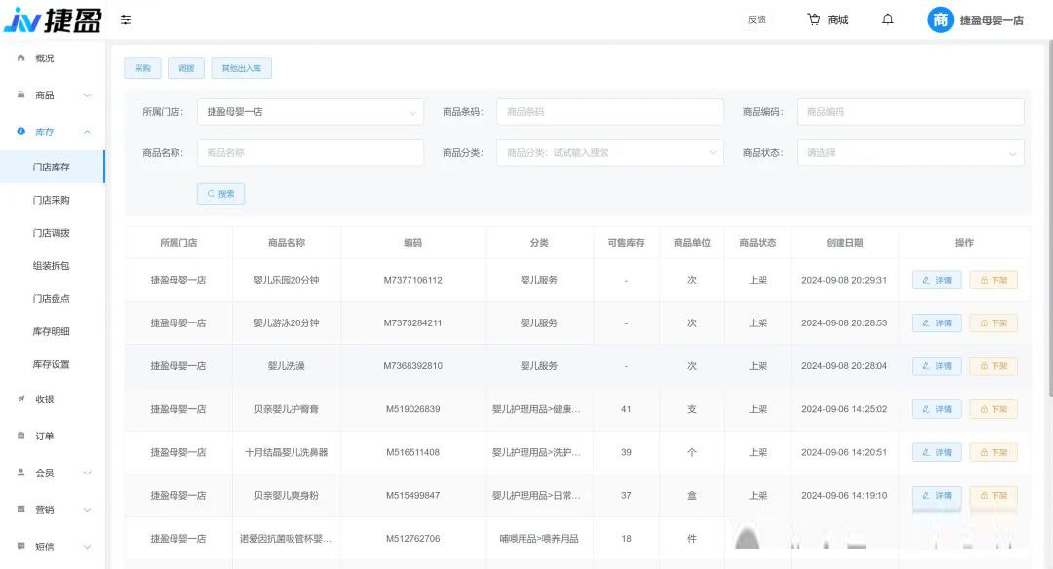This screenshot has width=1053, height=569.
Task: Click the notification bell icon
Action: 887,19
